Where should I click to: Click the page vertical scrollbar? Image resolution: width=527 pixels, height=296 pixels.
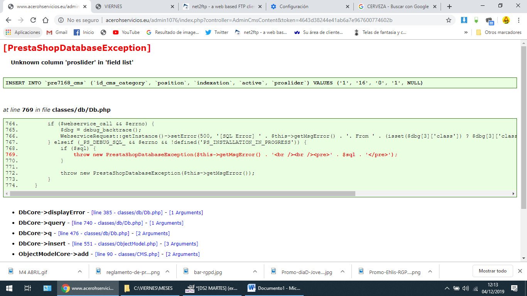click(524, 127)
